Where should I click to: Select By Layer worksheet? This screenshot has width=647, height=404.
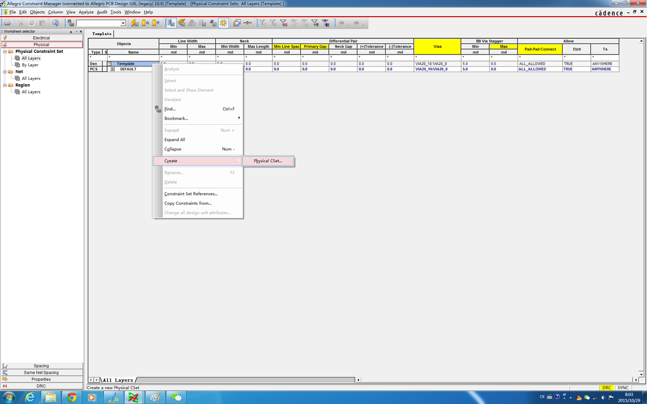tap(30, 65)
